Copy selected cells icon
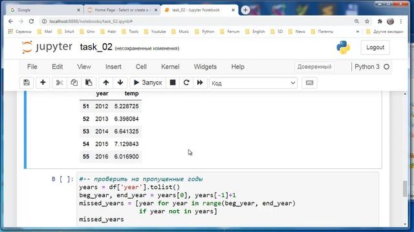 (74, 82)
